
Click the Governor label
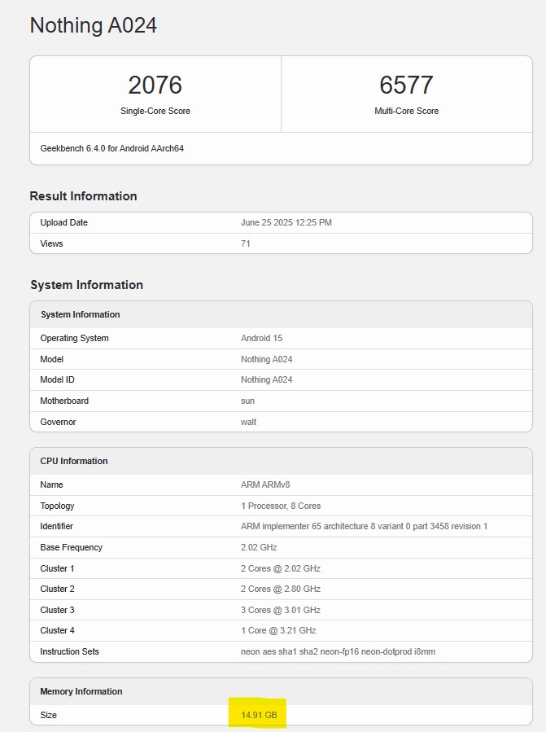click(58, 422)
